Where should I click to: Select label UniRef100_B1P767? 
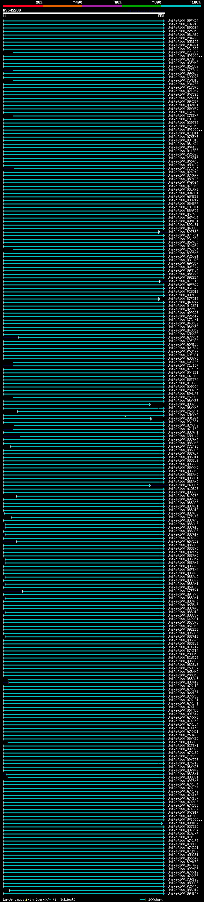(x=183, y=496)
